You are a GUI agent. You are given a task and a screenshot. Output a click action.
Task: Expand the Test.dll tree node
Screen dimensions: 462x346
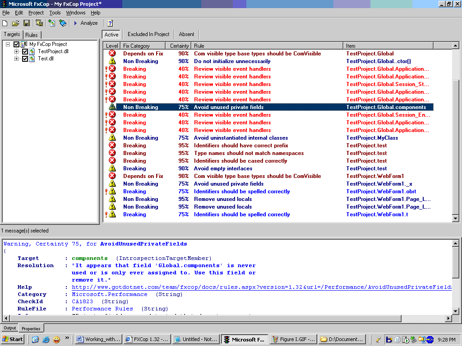click(17, 59)
